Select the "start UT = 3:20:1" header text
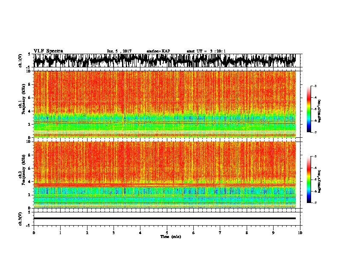Image resolution: width=338 pixels, height=261 pixels. click(x=206, y=51)
